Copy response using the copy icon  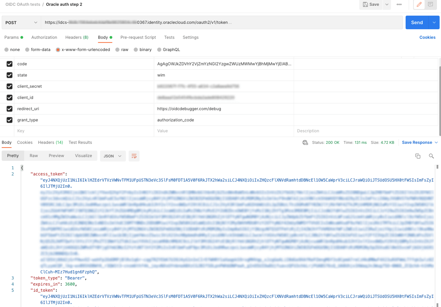[418, 156]
